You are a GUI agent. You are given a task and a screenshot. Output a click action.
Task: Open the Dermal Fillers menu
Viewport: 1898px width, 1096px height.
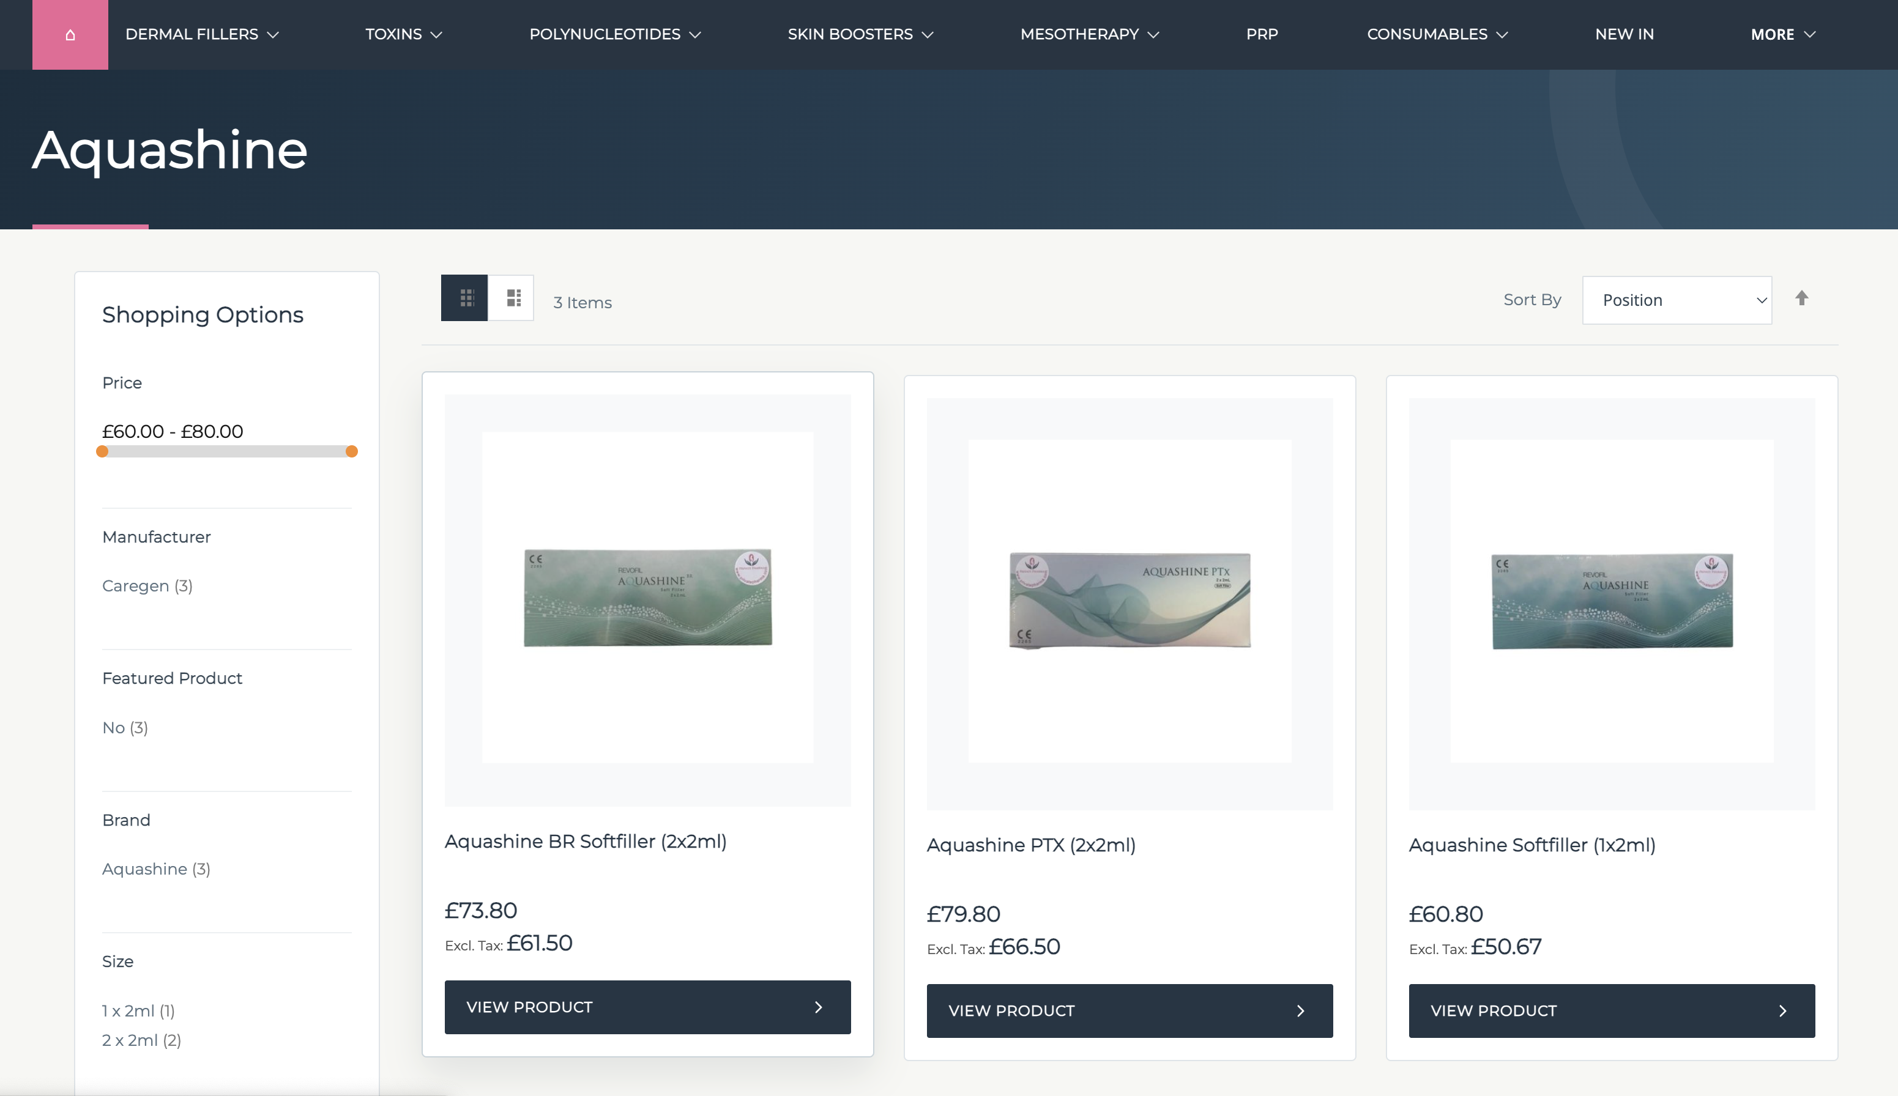click(x=202, y=35)
